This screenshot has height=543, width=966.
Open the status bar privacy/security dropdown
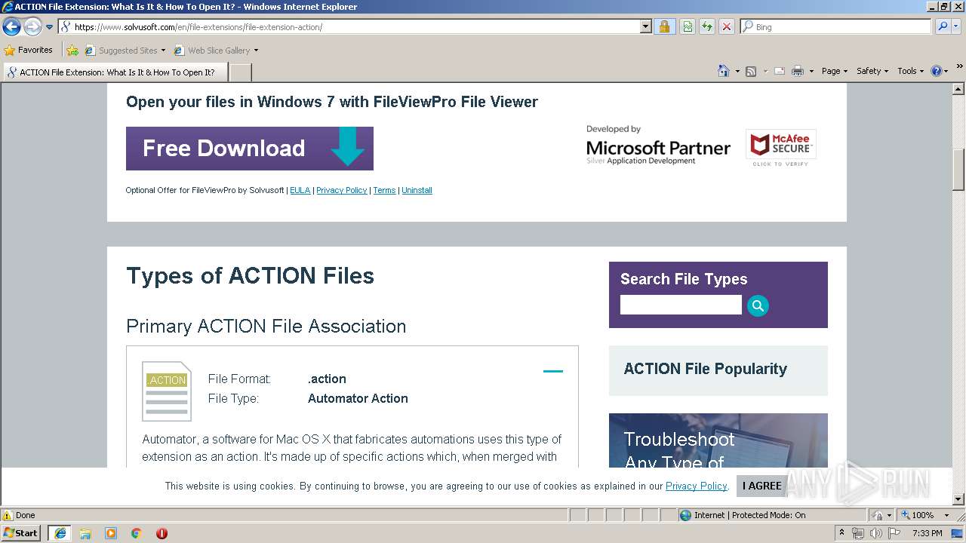[x=881, y=515]
